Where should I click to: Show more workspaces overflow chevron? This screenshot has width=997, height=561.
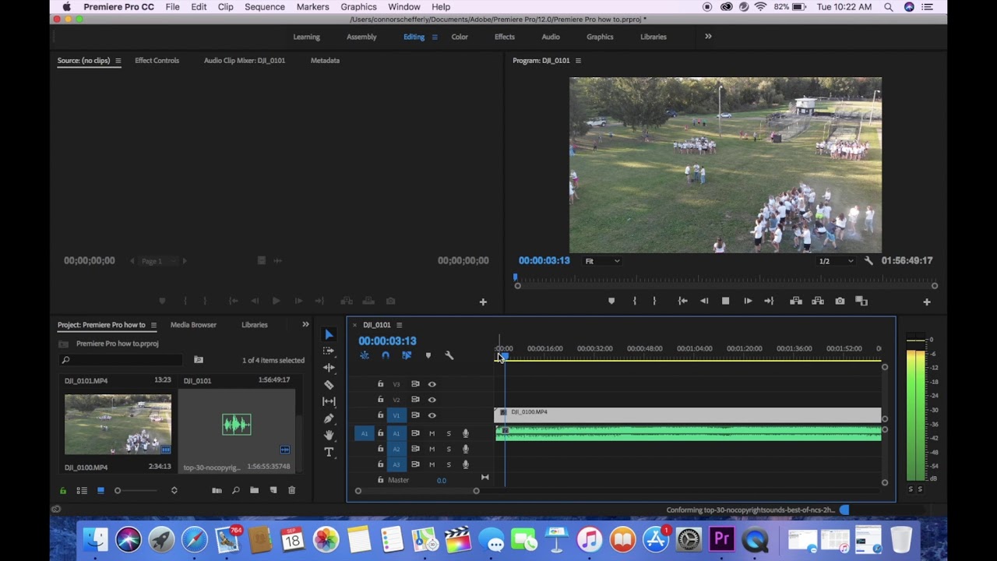(x=708, y=36)
